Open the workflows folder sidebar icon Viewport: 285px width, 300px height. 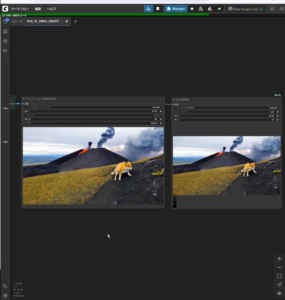5,51
